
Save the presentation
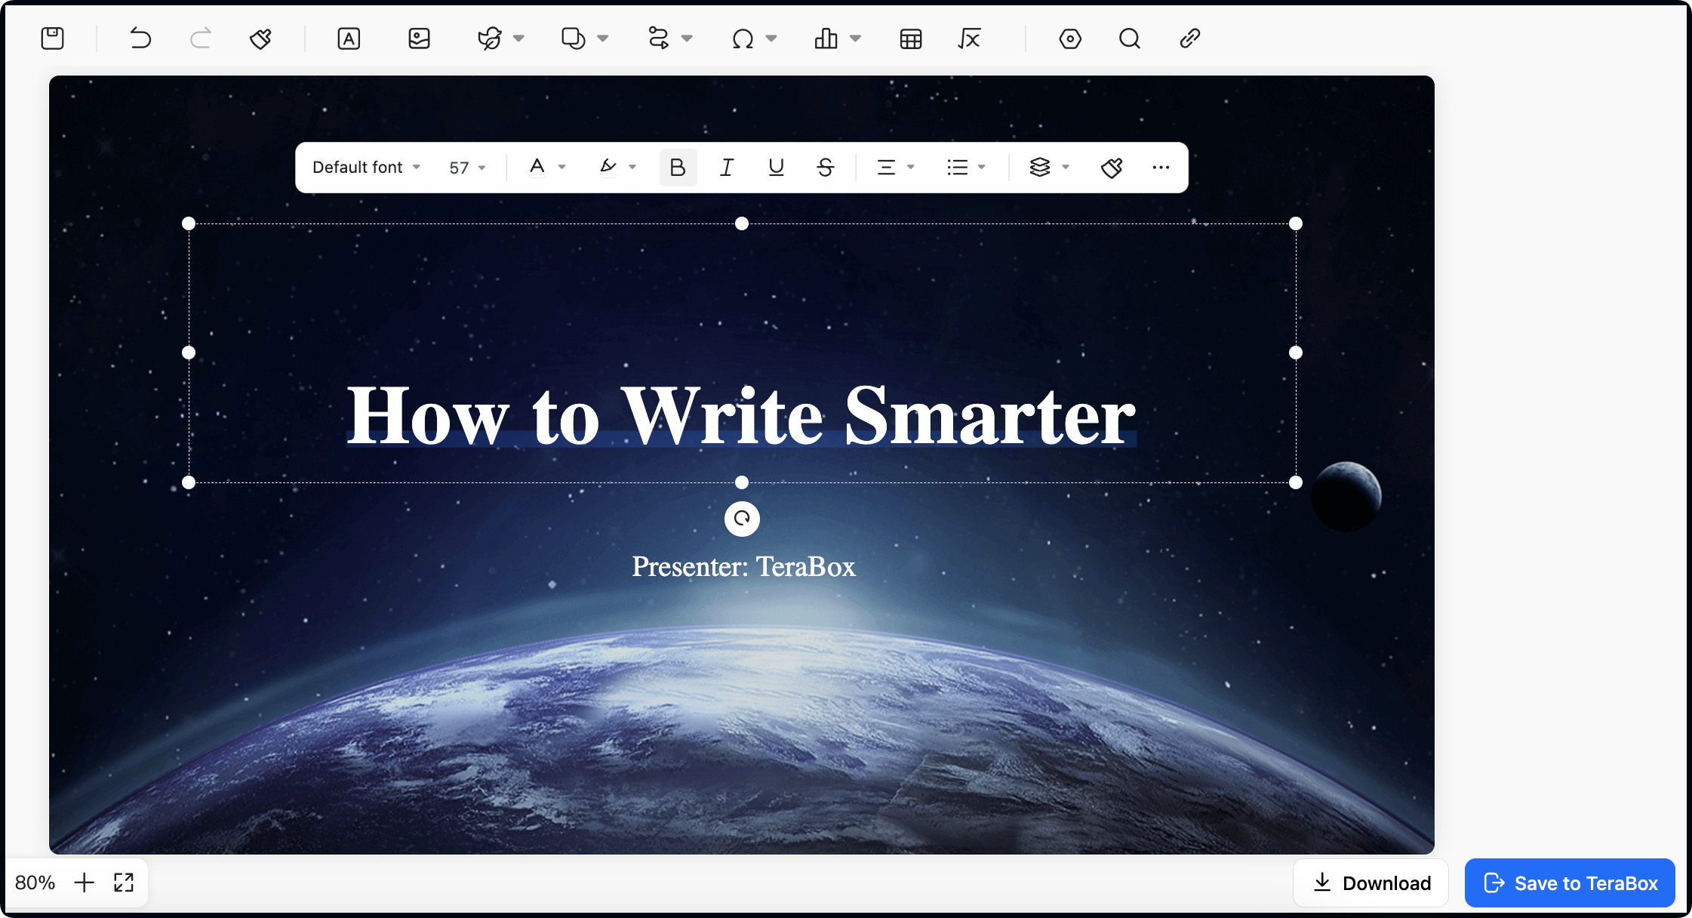(53, 38)
